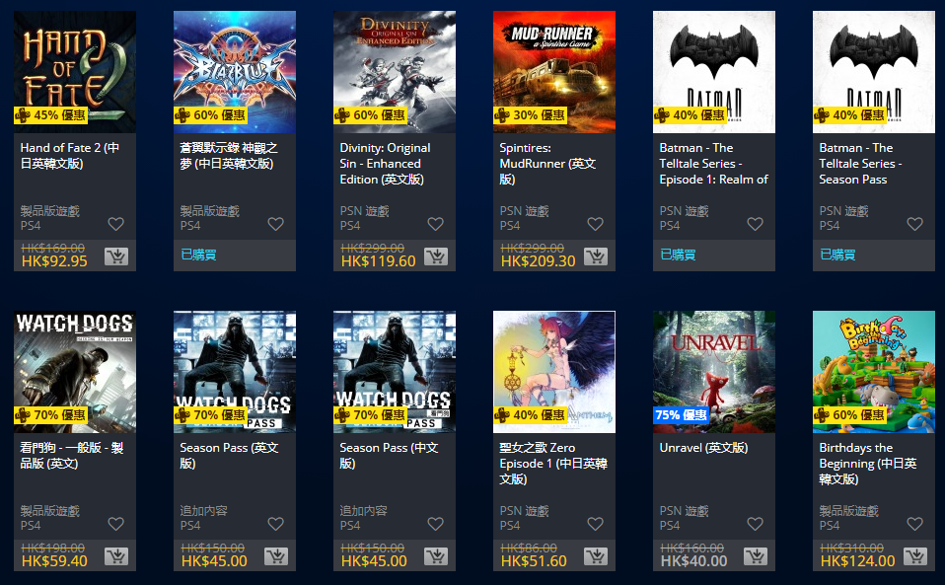Add Spintires MudRunner to cart
Image resolution: width=945 pixels, height=585 pixels.
coord(596,256)
